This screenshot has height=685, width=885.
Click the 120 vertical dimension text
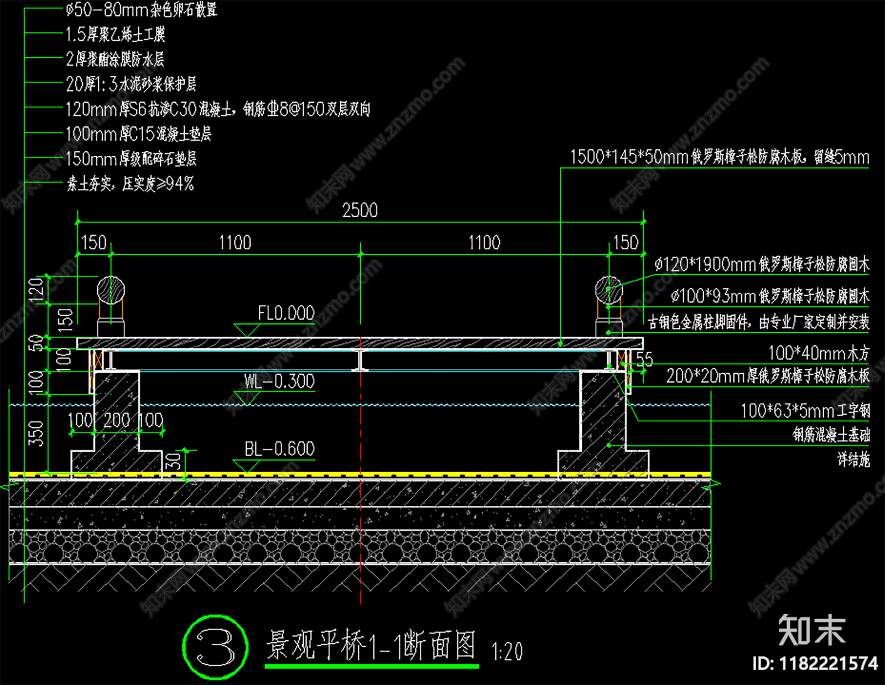pyautogui.click(x=36, y=290)
